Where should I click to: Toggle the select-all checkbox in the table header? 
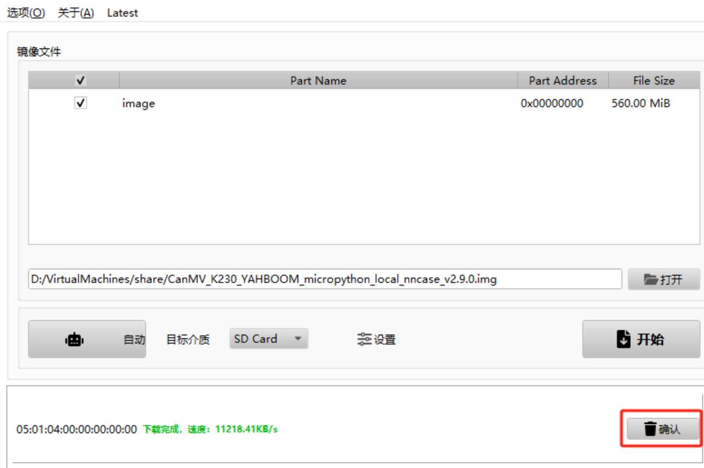click(x=80, y=80)
